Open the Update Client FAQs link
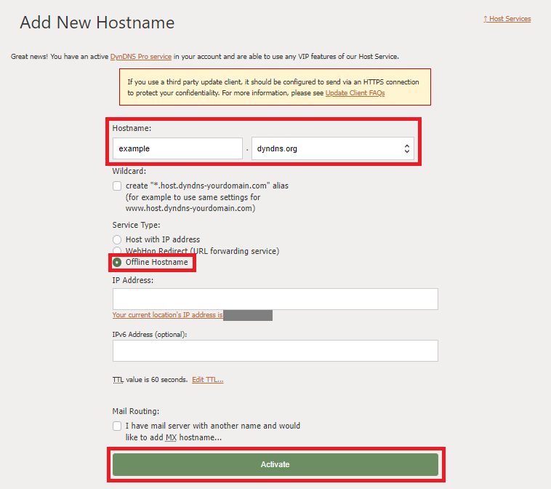The image size is (551, 489). coord(355,93)
